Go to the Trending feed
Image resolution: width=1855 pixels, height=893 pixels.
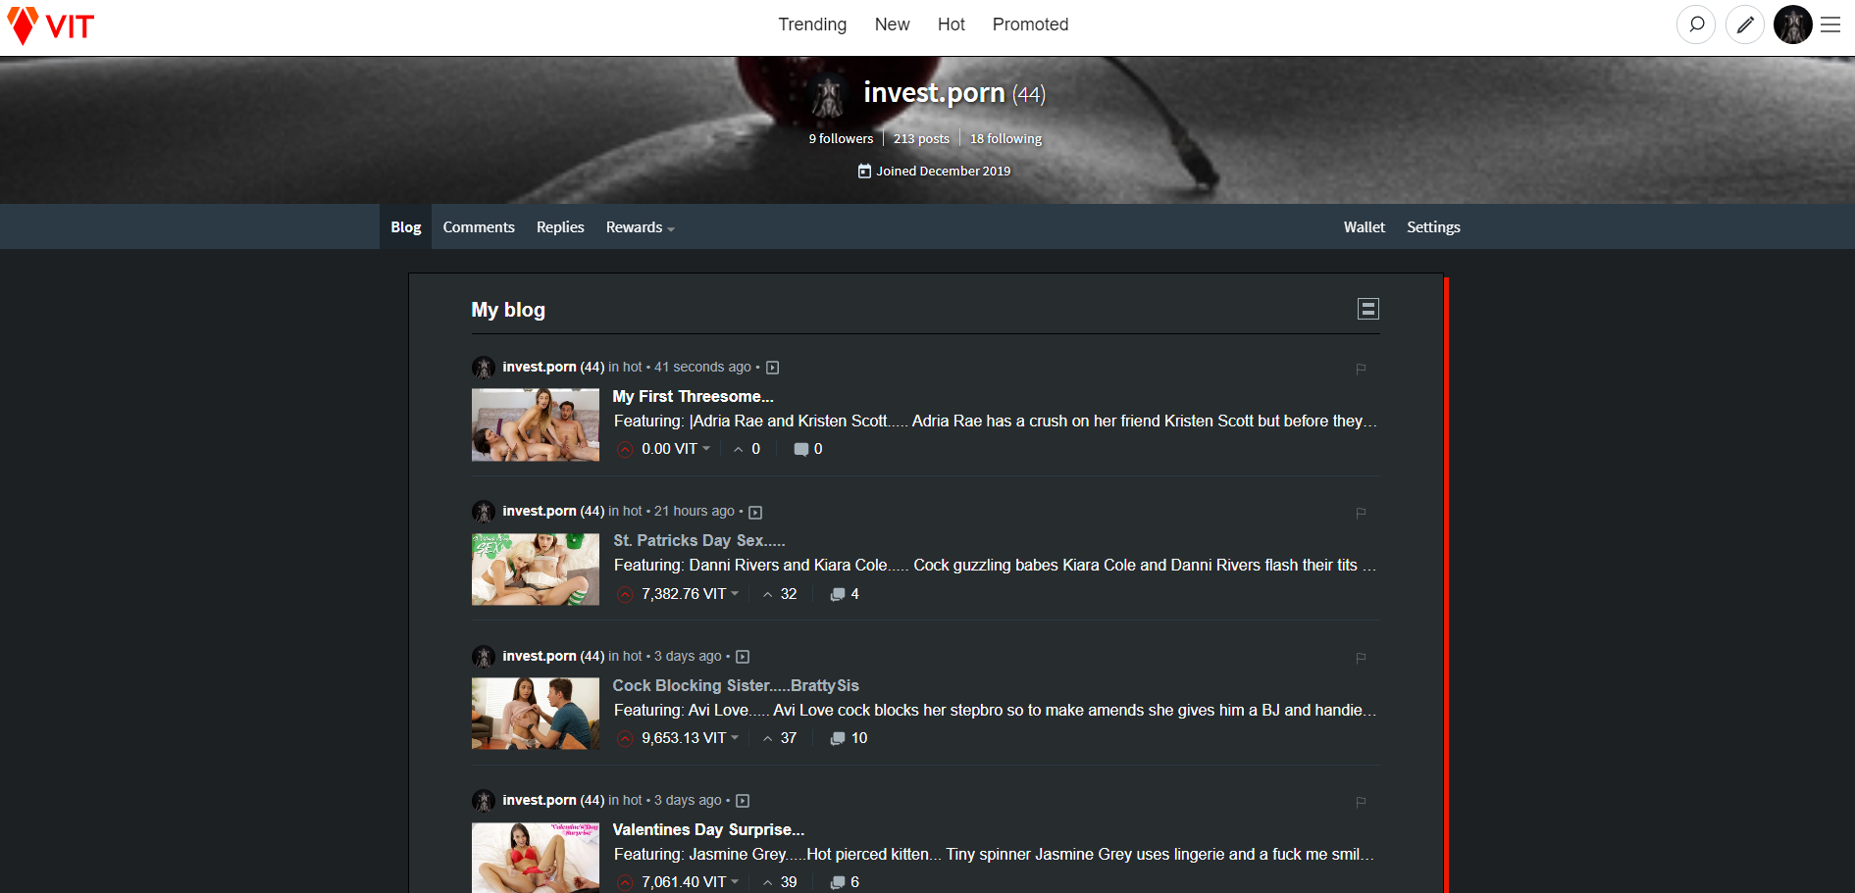click(812, 25)
